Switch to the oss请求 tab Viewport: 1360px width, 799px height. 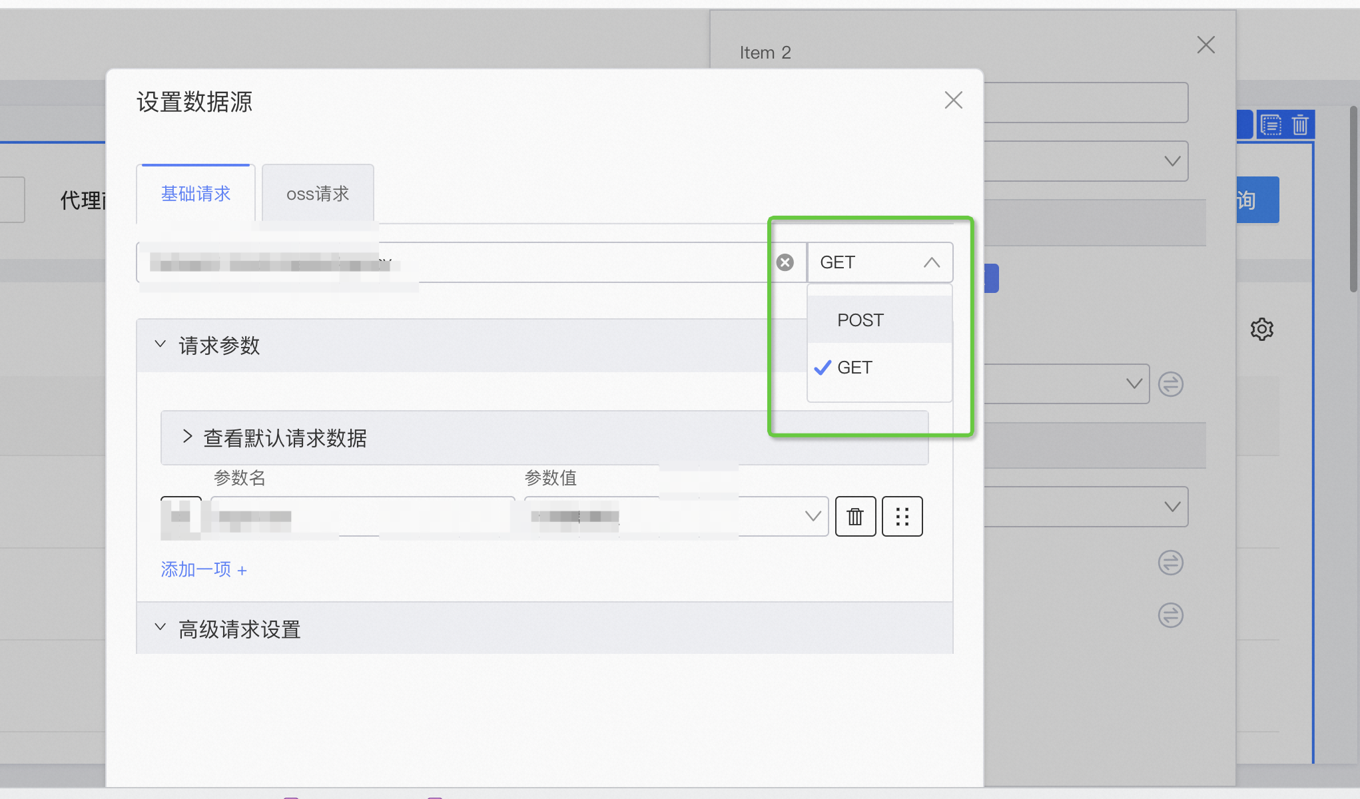pos(318,194)
